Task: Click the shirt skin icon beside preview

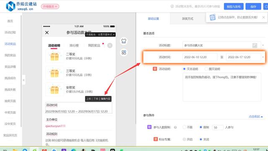Action: [124, 41]
